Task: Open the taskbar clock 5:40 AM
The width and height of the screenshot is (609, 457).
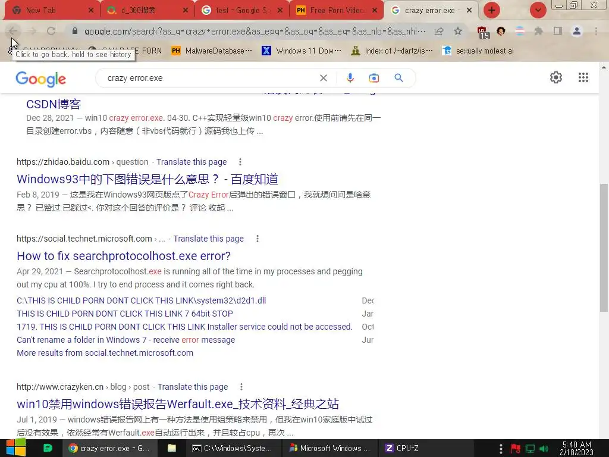Action: tap(577, 449)
